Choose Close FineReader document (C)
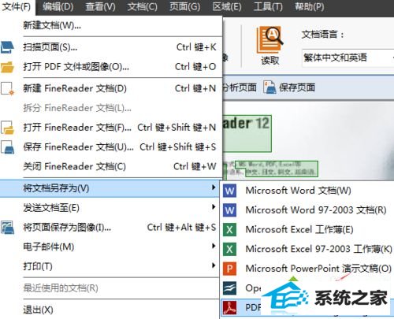Screen dimensions: 394x319 click(110, 166)
